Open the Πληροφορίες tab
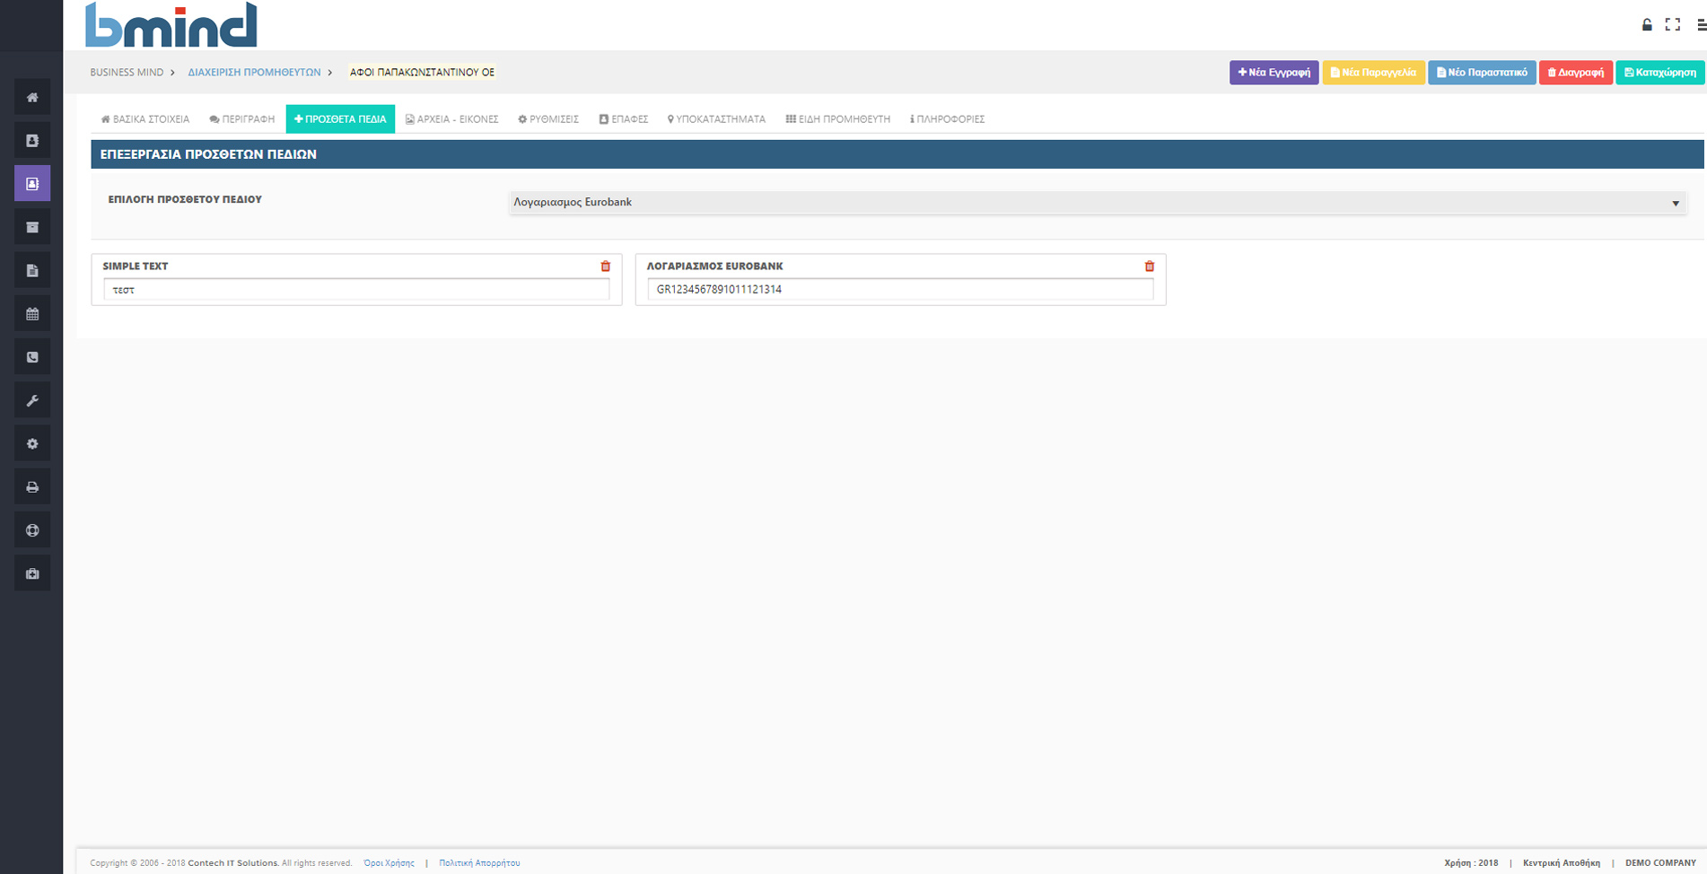Screen dimensions: 1707x874 [948, 119]
